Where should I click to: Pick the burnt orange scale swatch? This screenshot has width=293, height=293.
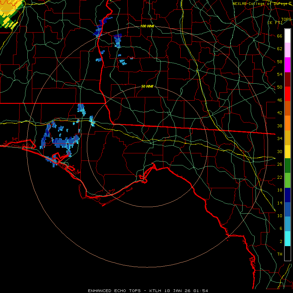click(287, 108)
